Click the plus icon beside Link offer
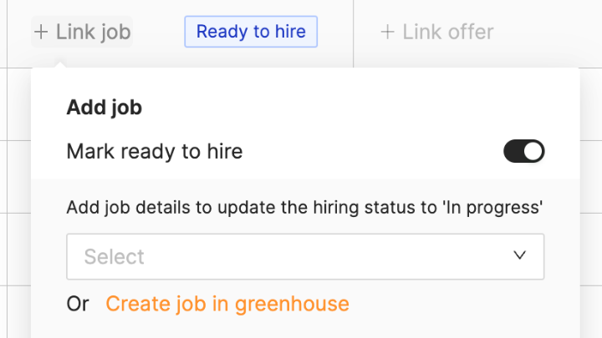 (387, 33)
